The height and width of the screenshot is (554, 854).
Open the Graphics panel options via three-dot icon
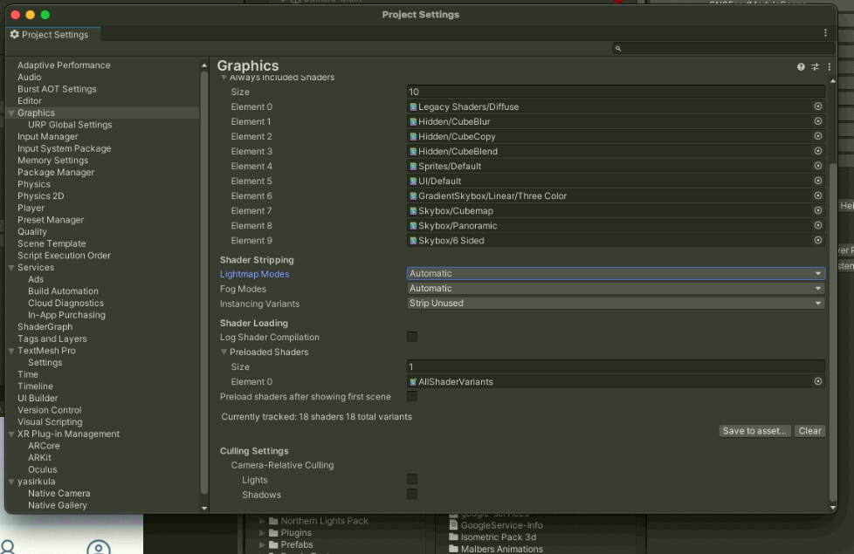(828, 66)
